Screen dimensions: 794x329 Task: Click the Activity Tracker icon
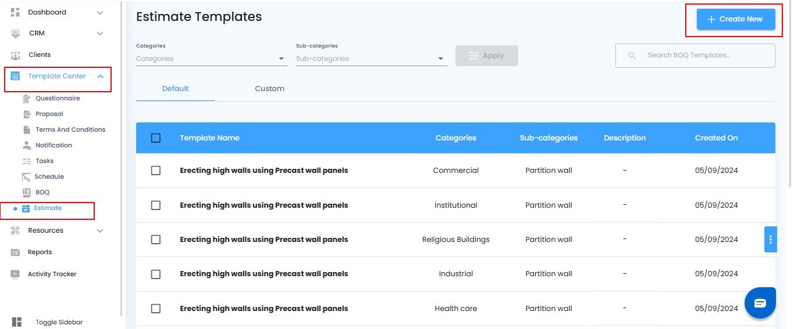coord(16,274)
